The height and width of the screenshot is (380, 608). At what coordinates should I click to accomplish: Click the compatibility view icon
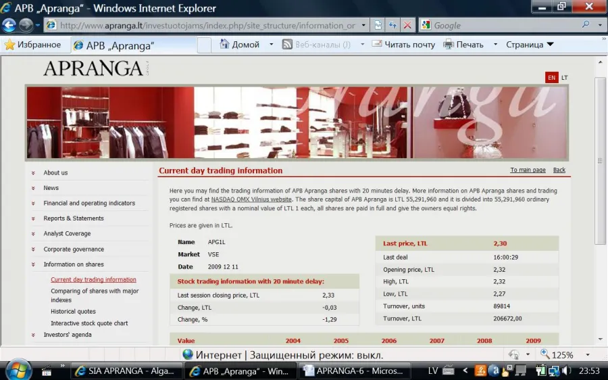[378, 25]
